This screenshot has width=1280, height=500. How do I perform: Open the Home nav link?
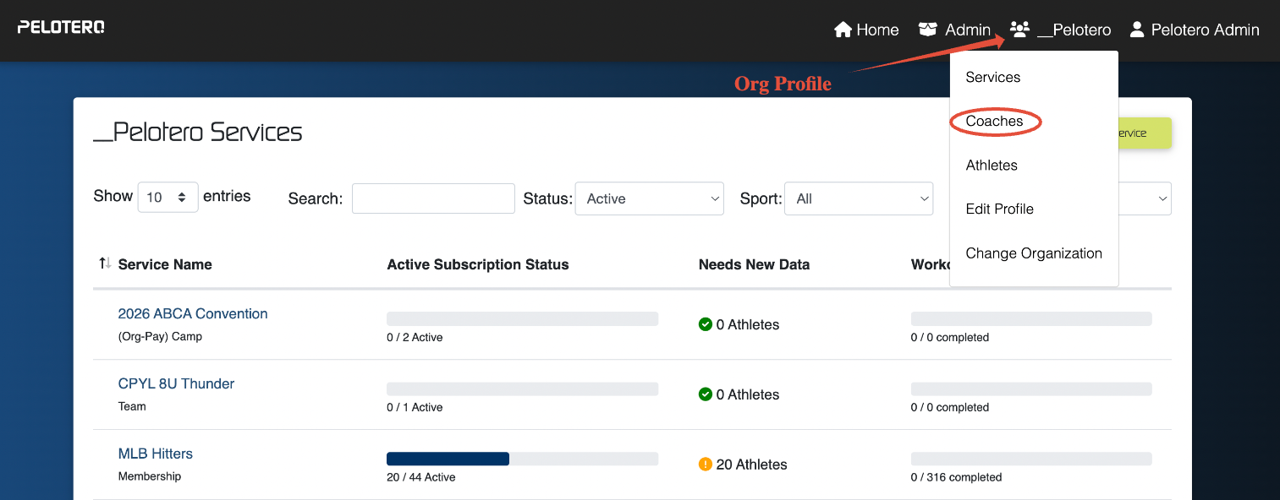click(866, 30)
